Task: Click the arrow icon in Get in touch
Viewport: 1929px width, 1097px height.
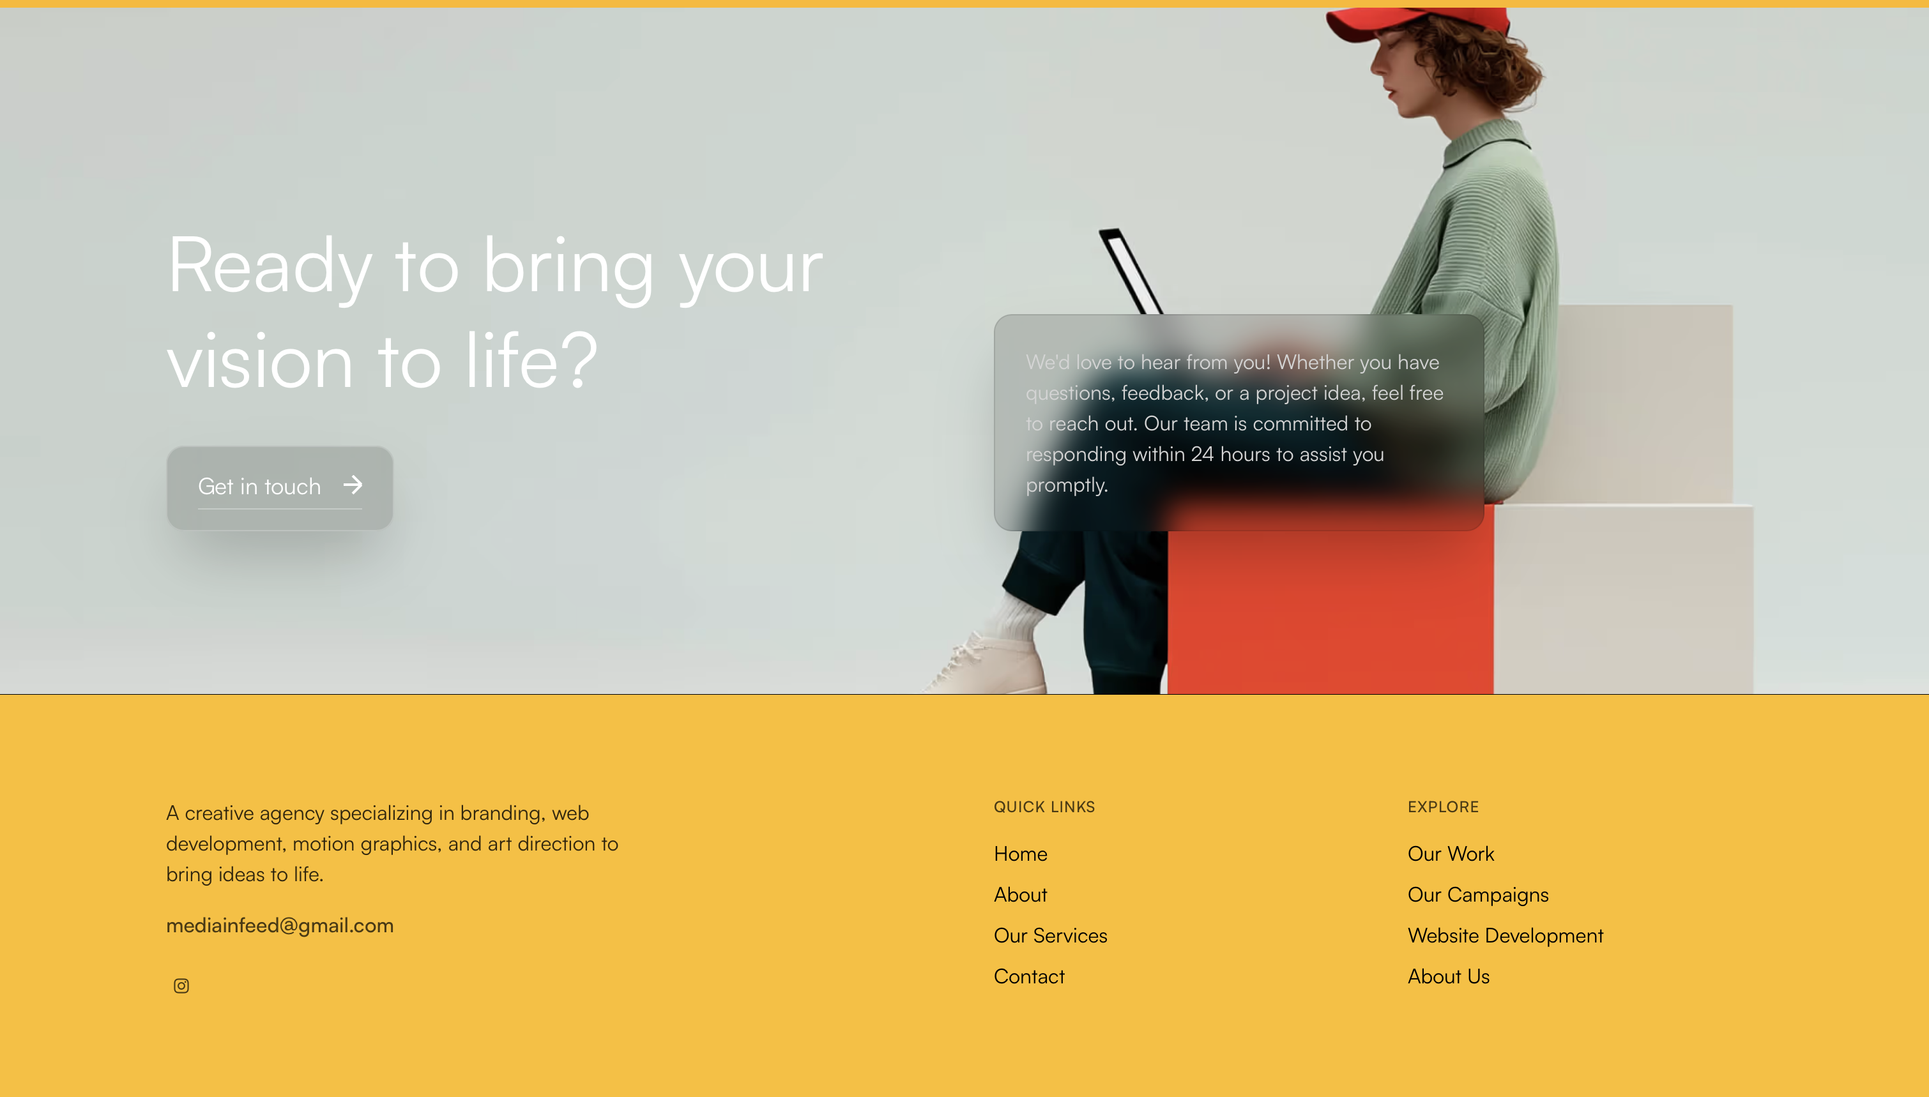Action: click(353, 485)
